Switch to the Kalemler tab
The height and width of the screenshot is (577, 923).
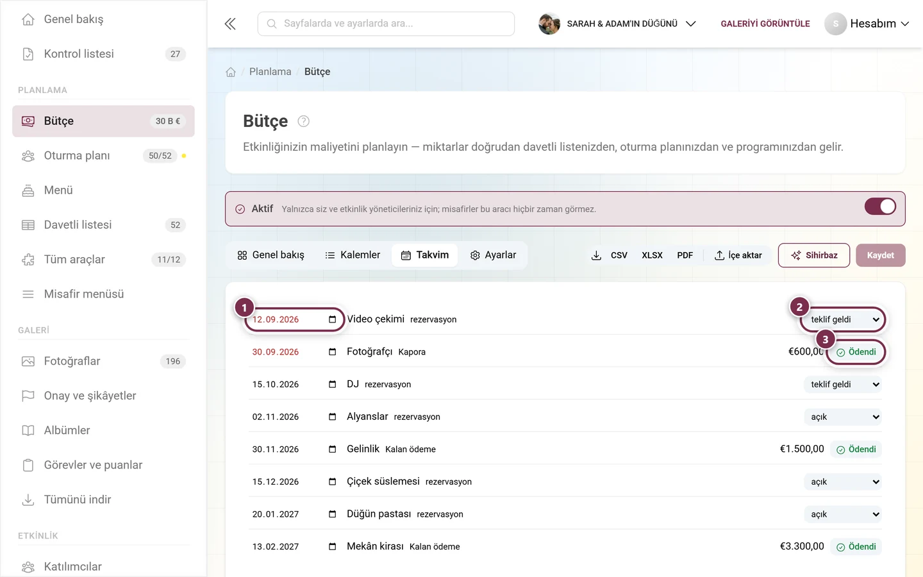coord(353,255)
